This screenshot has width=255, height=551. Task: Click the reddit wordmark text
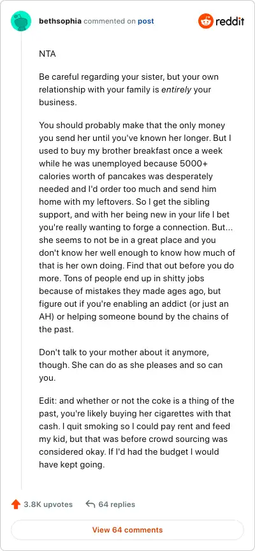pos(229,22)
